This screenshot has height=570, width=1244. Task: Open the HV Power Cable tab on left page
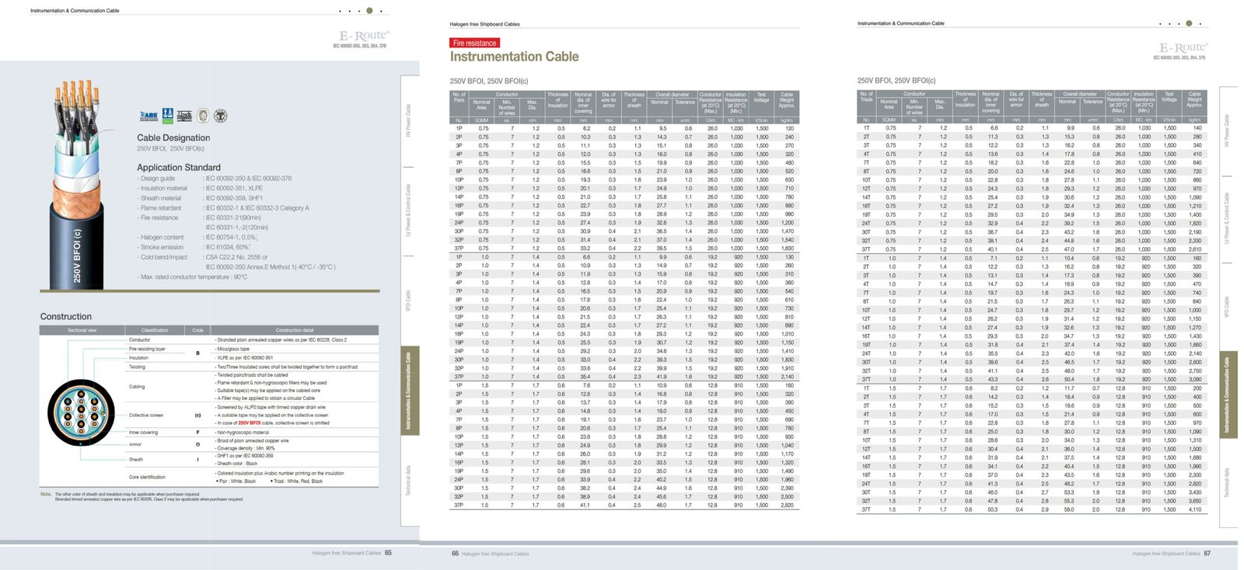(408, 120)
